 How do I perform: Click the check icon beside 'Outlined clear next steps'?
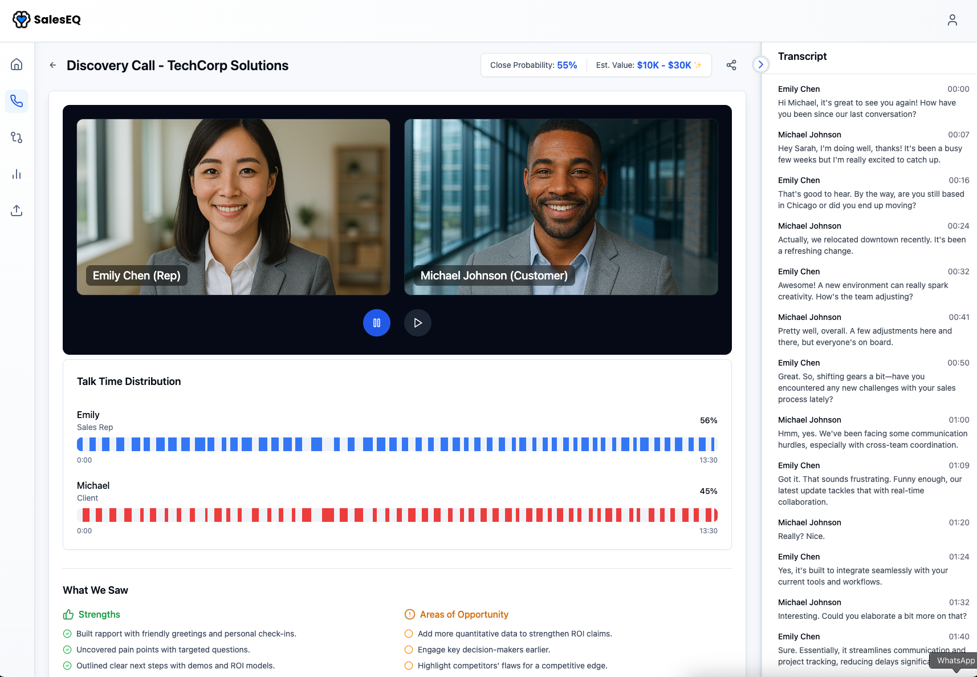tap(67, 666)
